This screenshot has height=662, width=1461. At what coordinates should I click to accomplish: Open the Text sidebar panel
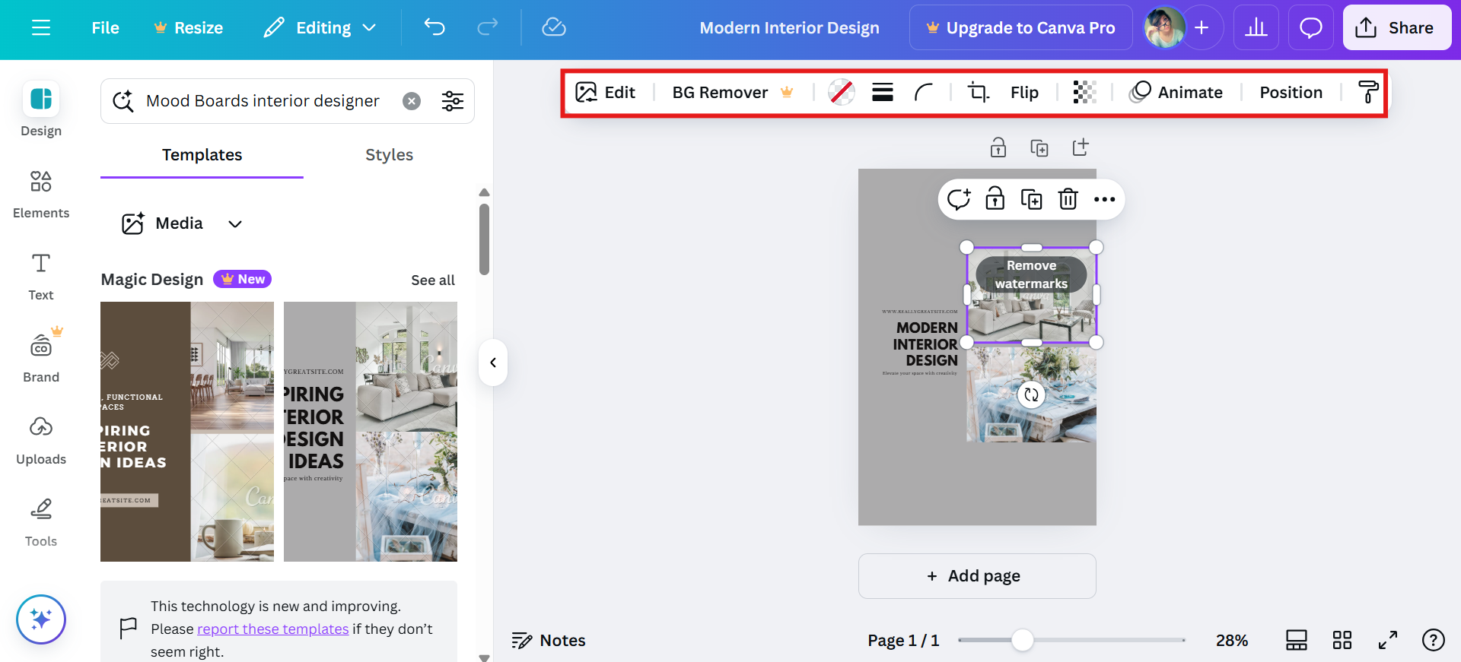click(41, 277)
